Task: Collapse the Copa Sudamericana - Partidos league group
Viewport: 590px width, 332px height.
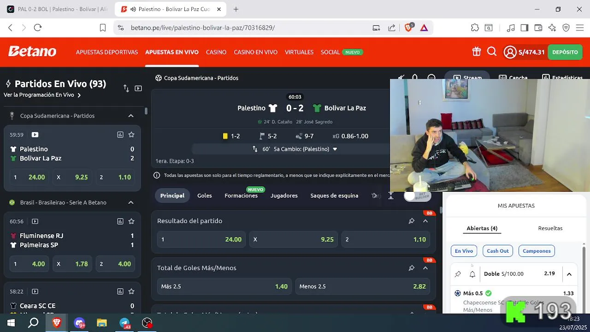Action: click(131, 116)
